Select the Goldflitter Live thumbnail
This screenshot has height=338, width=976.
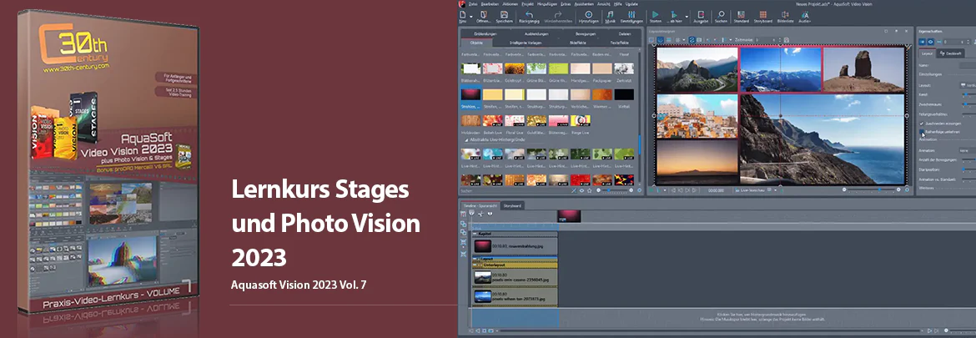536,120
